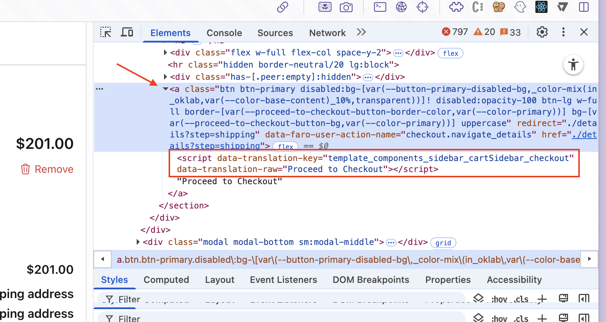606x322 pixels.
Task: Click the flower picture icon in browser toolbar
Action: click(x=325, y=7)
